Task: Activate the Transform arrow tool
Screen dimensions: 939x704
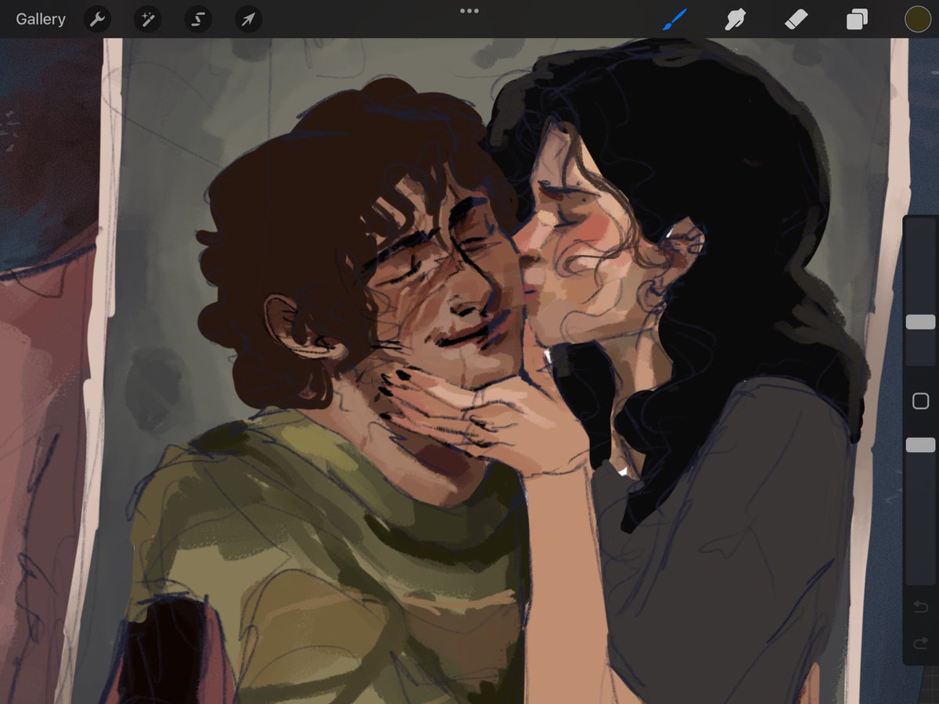Action: (x=248, y=19)
